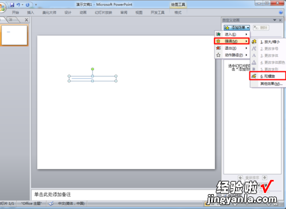Switch to the 审阅 tab

click(124, 13)
